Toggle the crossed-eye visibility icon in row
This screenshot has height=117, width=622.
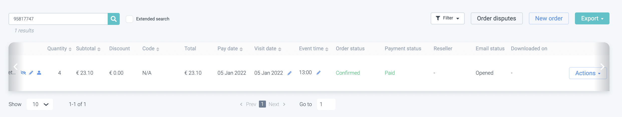[x=23, y=73]
